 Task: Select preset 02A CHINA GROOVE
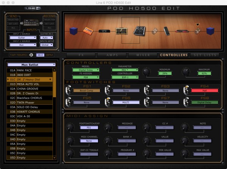[x=30, y=89]
